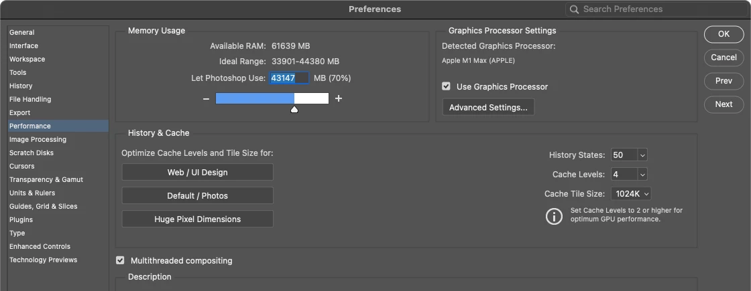Toggle Multithreaded compositing checkbox

pyautogui.click(x=120, y=260)
